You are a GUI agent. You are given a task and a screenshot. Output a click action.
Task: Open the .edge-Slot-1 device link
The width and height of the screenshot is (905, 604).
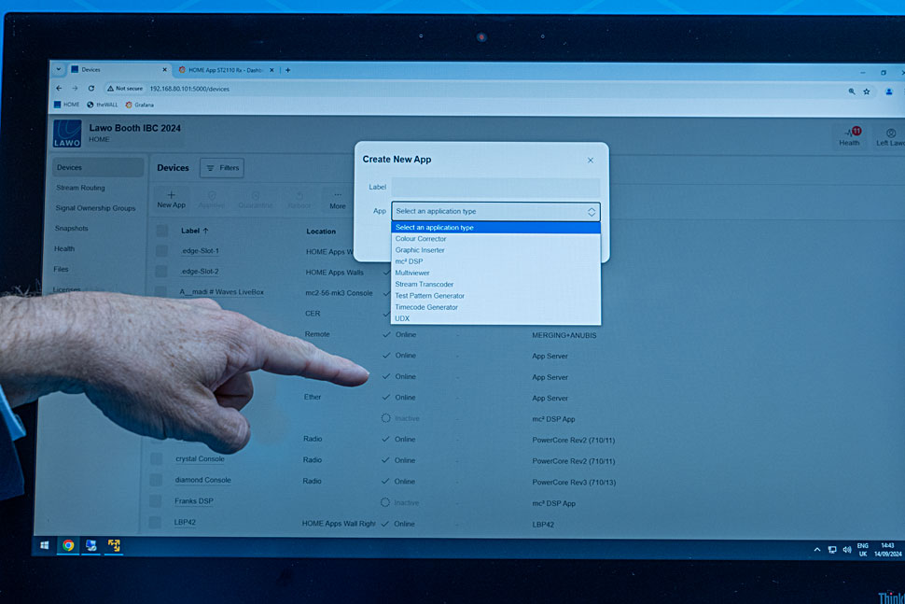(x=200, y=251)
